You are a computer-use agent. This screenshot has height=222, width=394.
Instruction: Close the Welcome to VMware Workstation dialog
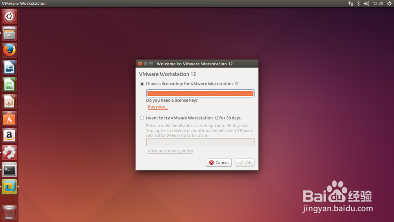pyautogui.click(x=140, y=64)
